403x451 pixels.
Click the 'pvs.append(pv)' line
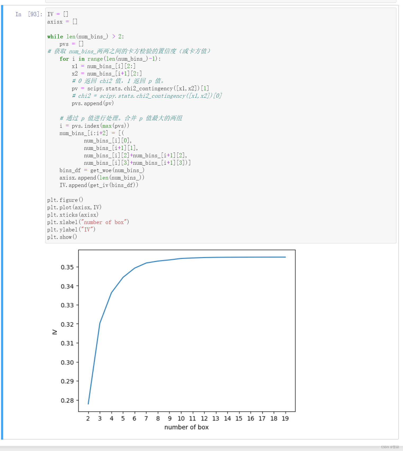(93, 103)
